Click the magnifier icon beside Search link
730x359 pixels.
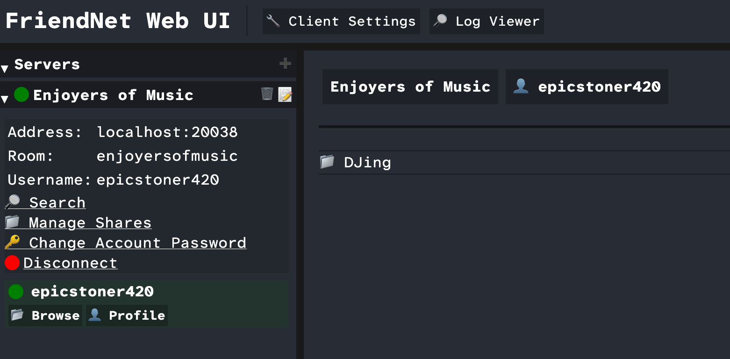13,202
